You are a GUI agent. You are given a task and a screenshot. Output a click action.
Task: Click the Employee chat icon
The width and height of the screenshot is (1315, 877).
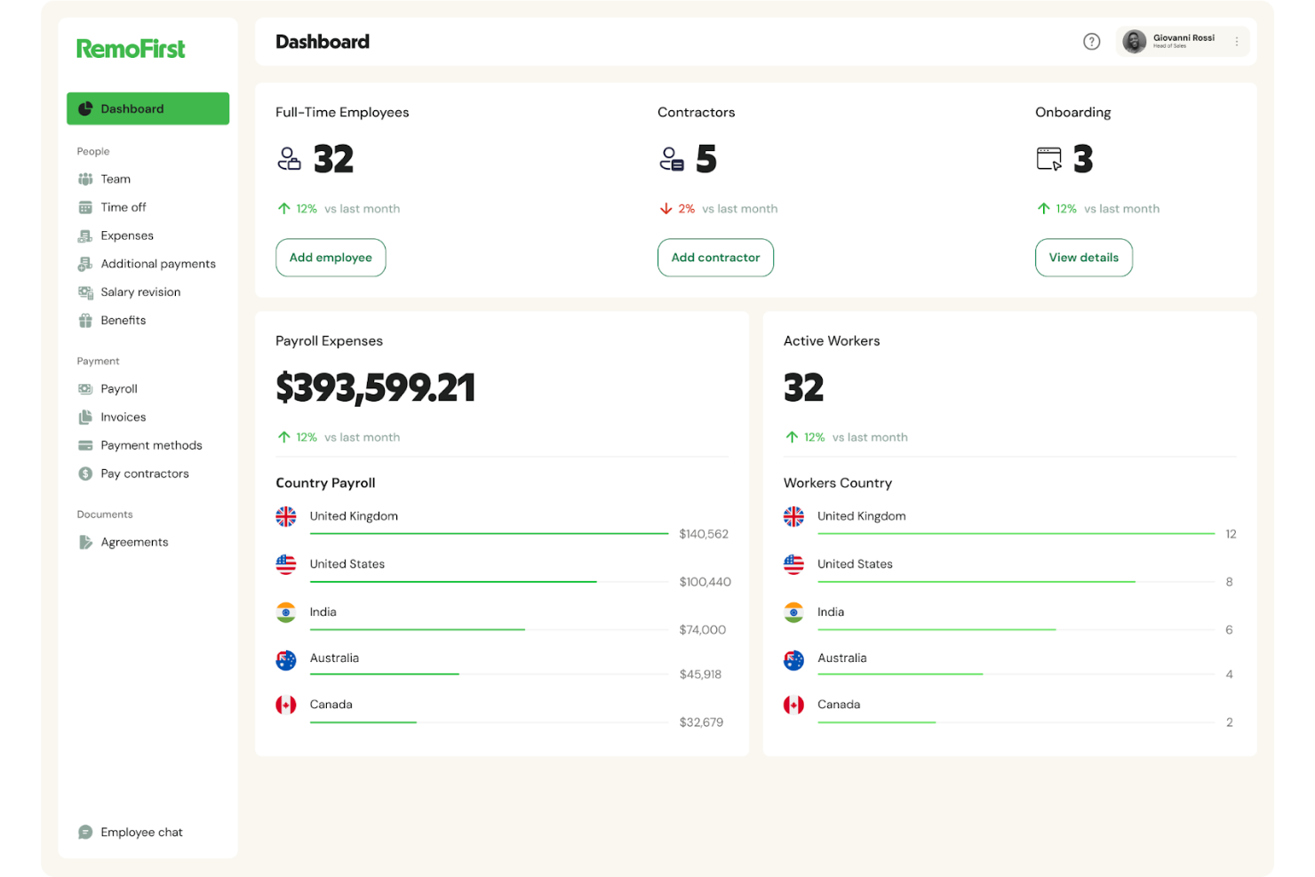[85, 832]
